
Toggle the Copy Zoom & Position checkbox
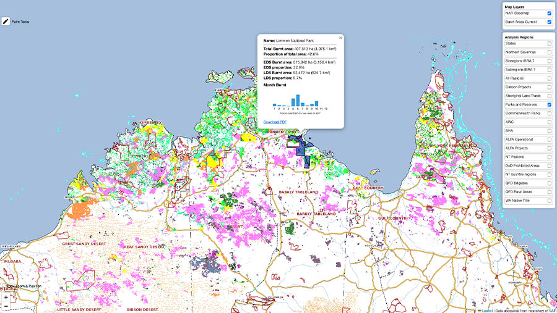point(3,286)
